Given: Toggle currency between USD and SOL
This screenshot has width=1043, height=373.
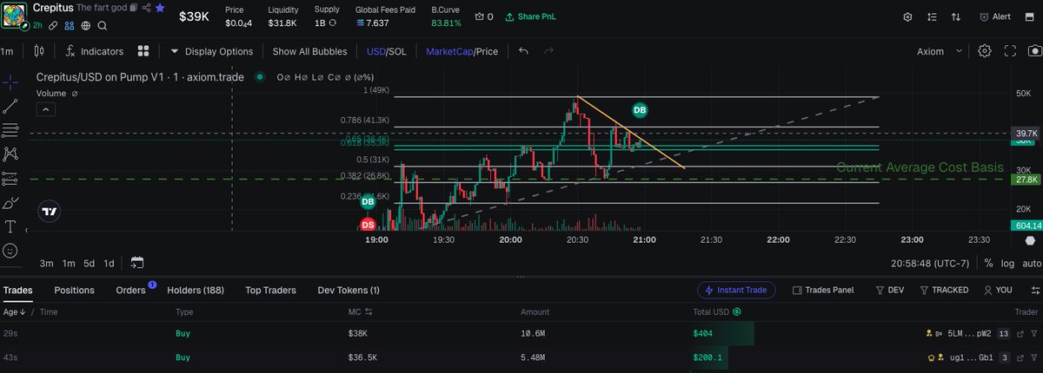Looking at the screenshot, I should (387, 51).
